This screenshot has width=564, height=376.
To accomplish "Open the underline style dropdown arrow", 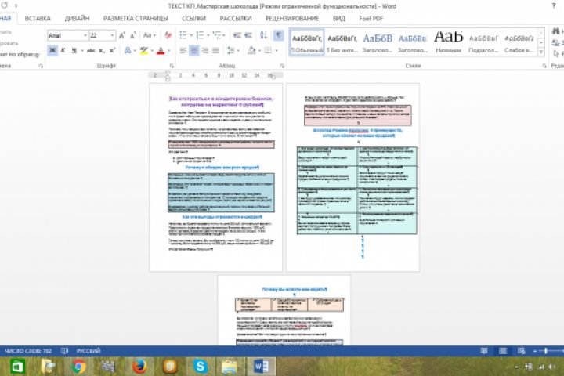I will 82,50.
